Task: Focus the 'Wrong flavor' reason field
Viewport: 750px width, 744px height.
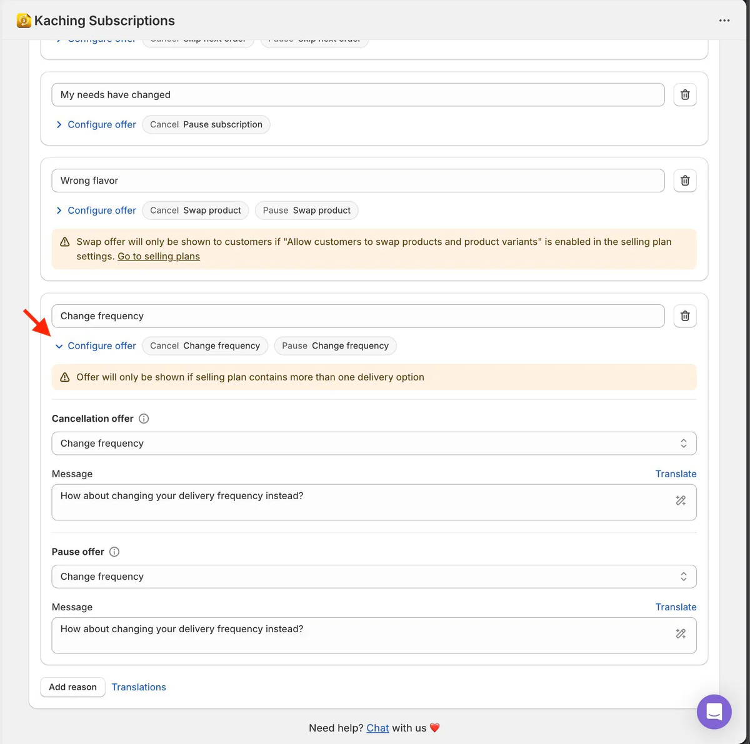Action: (x=358, y=181)
